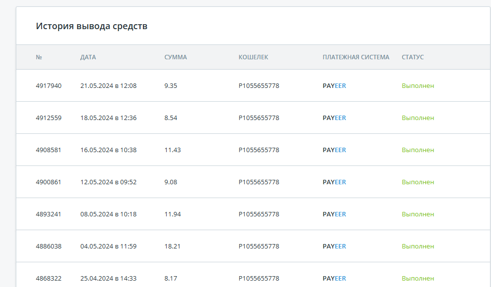Screen dimensions: 491x287
Task: Click the PAYEER logo in row 4893241
Action: click(x=334, y=214)
